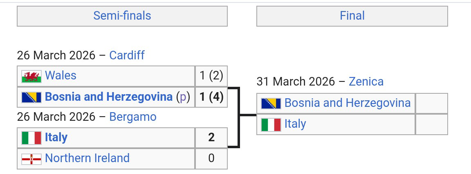471x174 pixels.
Task: Click Bosnia and Herzegovina flag in the Final
Action: click(271, 103)
